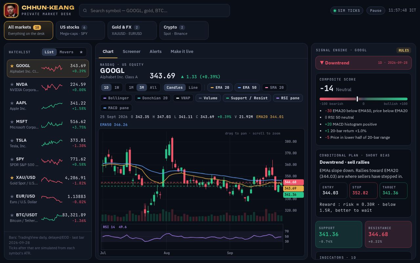Toggle the GOOGL favorite star
The image size is (420, 263).
12,66
